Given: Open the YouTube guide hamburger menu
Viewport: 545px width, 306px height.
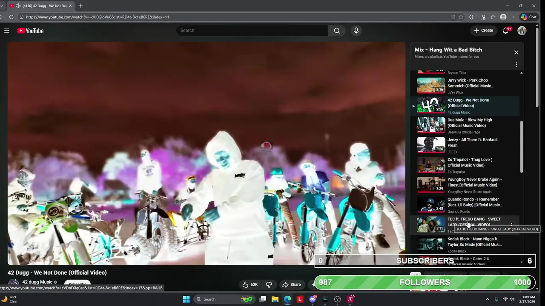Looking at the screenshot, I should click(x=7, y=31).
